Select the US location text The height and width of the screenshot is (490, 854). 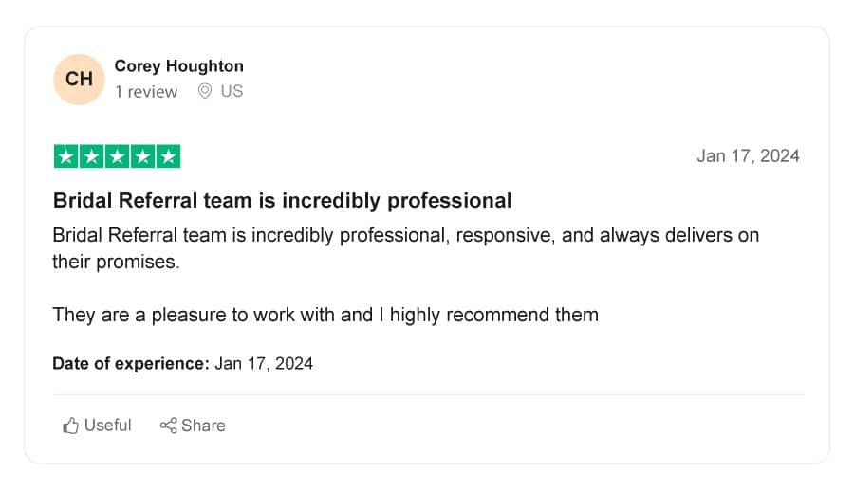click(232, 91)
